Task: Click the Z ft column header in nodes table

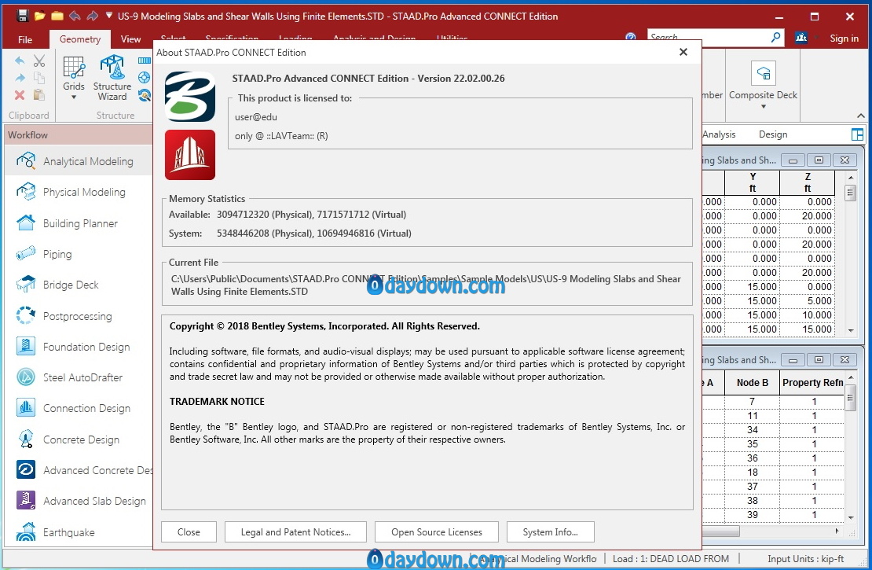Action: click(808, 182)
